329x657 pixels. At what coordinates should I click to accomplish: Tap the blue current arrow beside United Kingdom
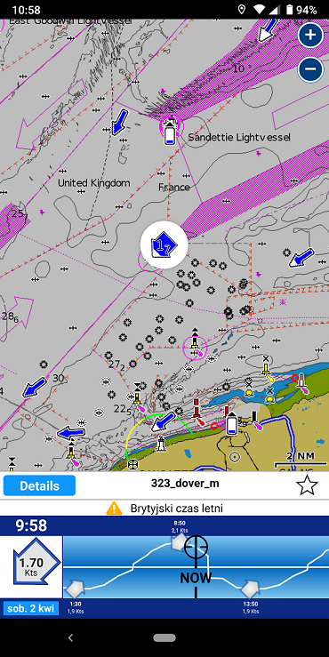(x=120, y=122)
